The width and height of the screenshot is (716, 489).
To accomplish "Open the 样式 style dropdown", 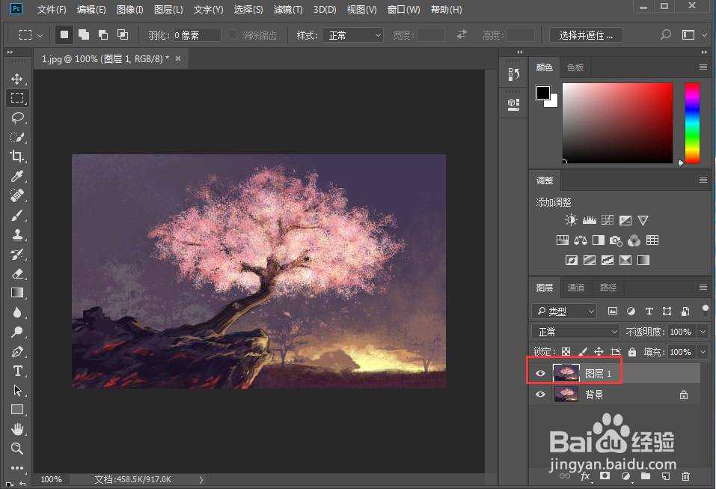I will pos(352,35).
